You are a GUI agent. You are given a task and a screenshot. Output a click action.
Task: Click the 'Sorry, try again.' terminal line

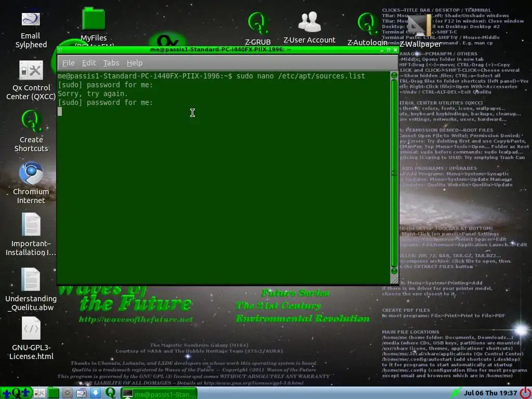click(92, 94)
